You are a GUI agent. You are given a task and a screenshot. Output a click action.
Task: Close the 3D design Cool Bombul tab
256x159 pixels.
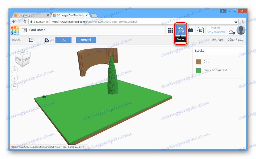pos(87,15)
